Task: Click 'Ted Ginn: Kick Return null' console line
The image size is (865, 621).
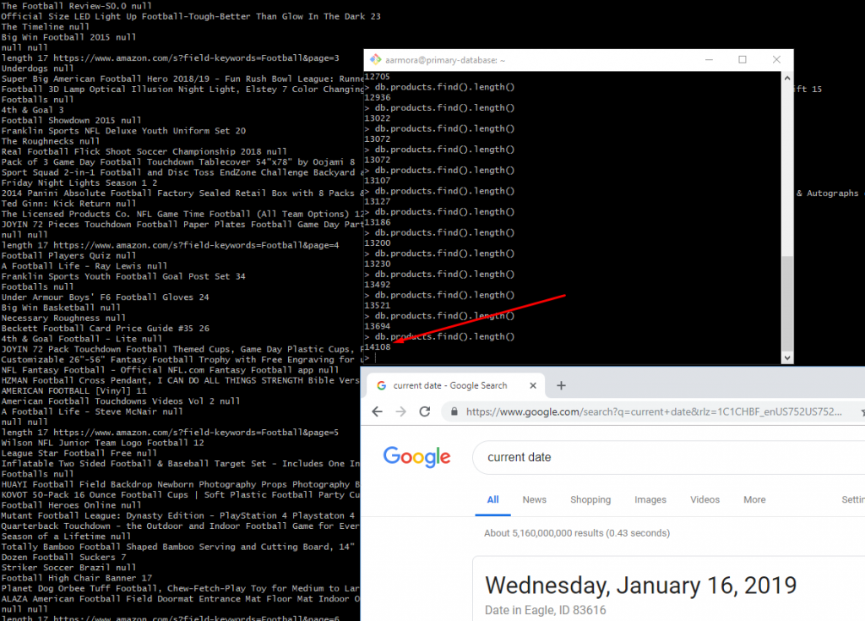Action: click(x=68, y=203)
